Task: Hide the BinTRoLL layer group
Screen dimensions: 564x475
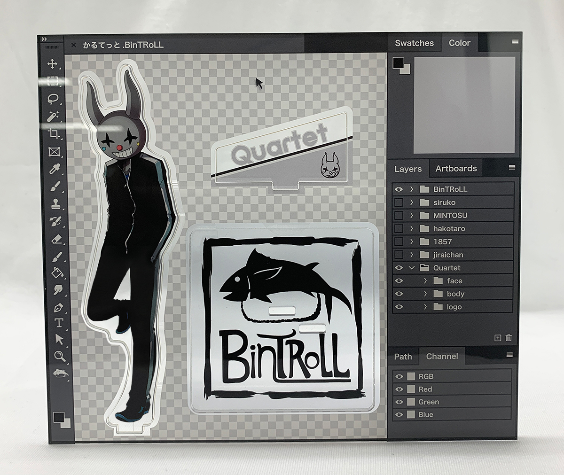Action: (399, 189)
